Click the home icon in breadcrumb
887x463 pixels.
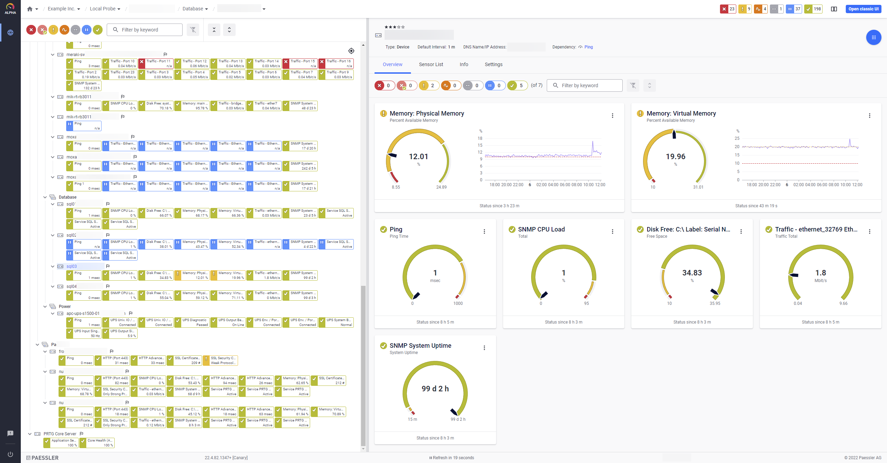pyautogui.click(x=30, y=9)
